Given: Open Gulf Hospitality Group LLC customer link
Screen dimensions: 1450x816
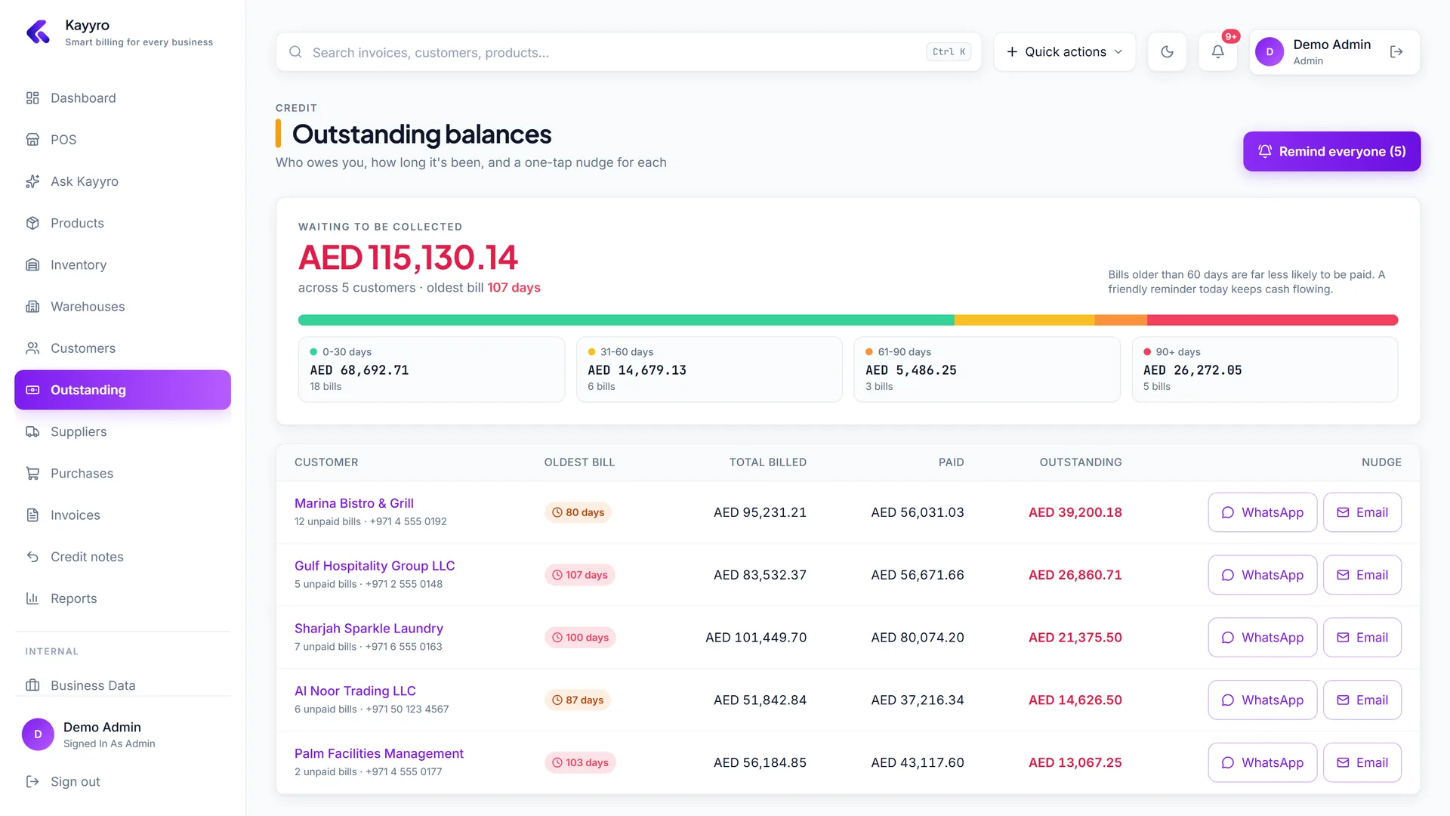Looking at the screenshot, I should [375, 566].
